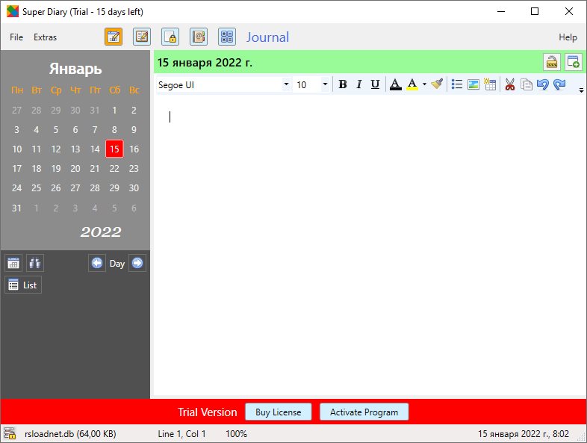Open the checklist tasks section icon
Screen dimensions: 587x443
pos(227,37)
